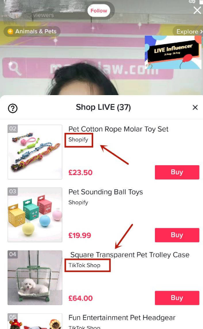Click the highlighted Shopify label under rope toy

(78, 140)
